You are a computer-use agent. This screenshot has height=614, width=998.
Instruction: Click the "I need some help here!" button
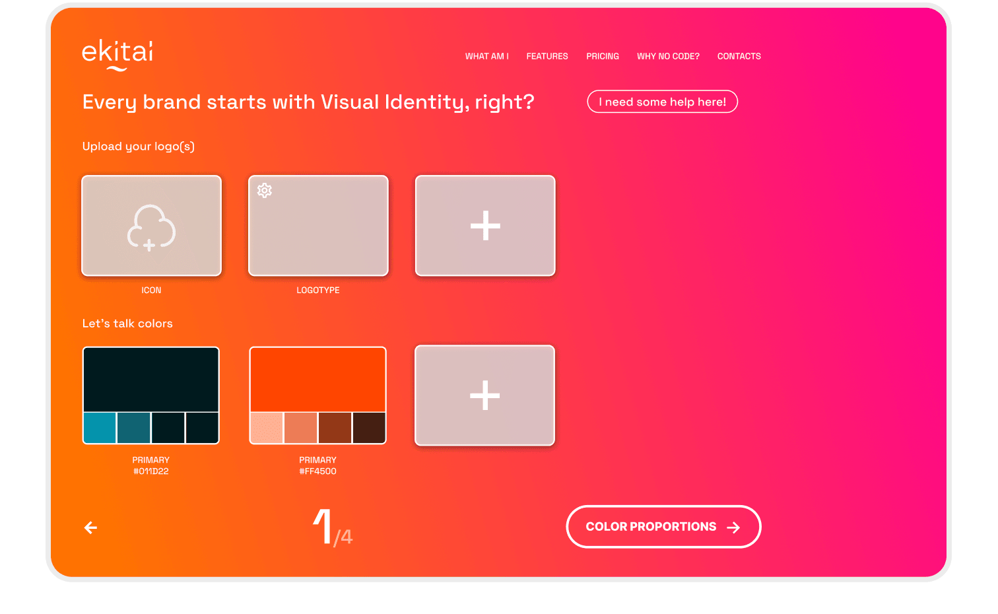(662, 102)
